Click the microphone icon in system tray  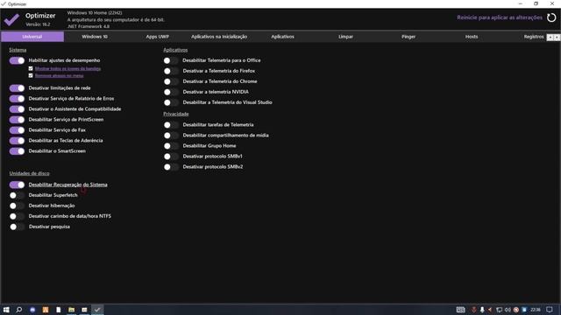(x=482, y=310)
